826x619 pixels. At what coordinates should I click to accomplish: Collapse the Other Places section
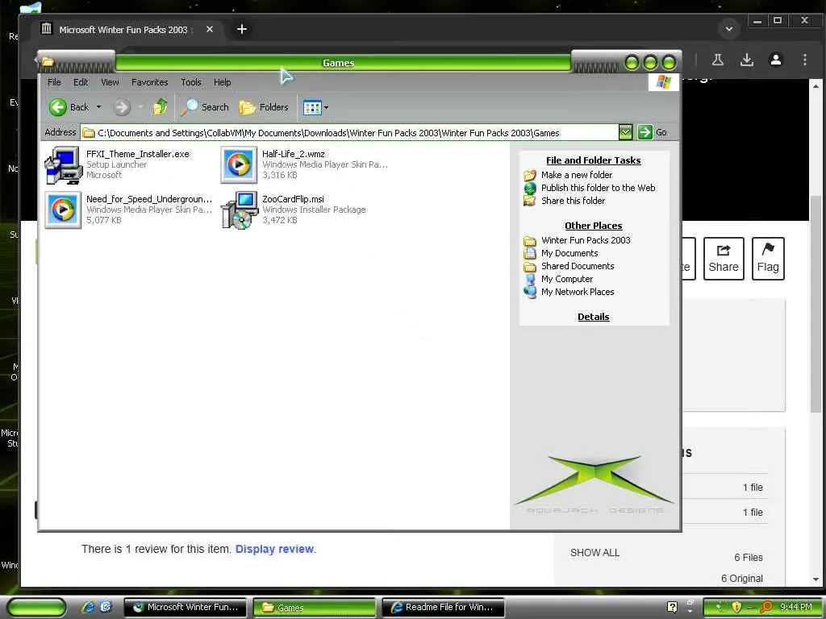tap(593, 226)
